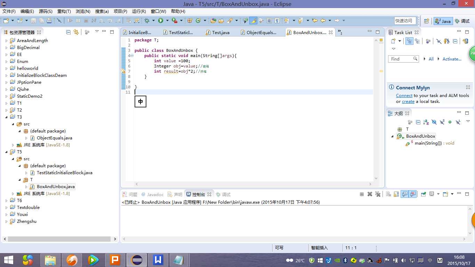This screenshot has height=267, width=475.
Task: Toggle Scroll Lock in console toolbar
Action: coord(396,194)
